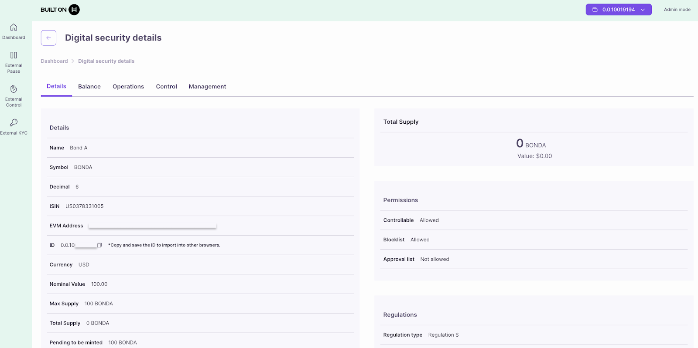Screen dimensions: 698x348
Task: Open External KYC key icon in sidebar
Action: coord(14,123)
